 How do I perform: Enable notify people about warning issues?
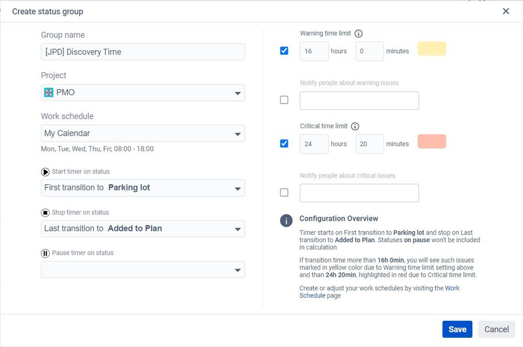click(284, 100)
